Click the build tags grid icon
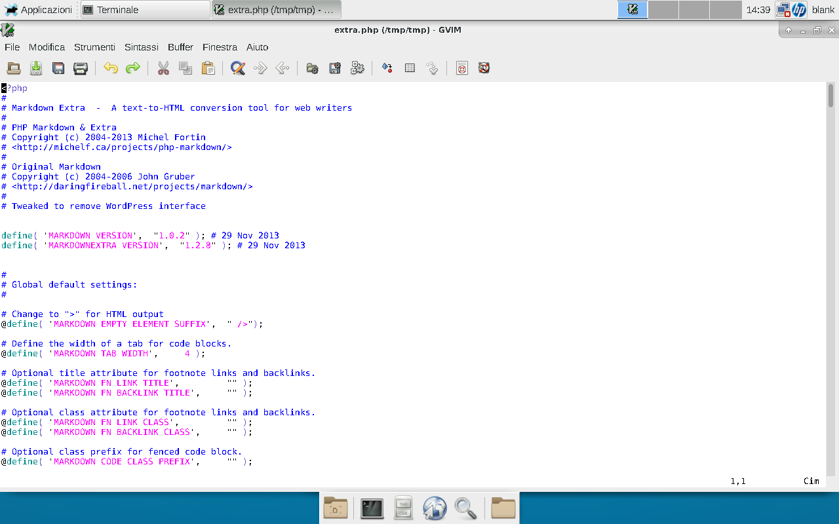 click(410, 68)
